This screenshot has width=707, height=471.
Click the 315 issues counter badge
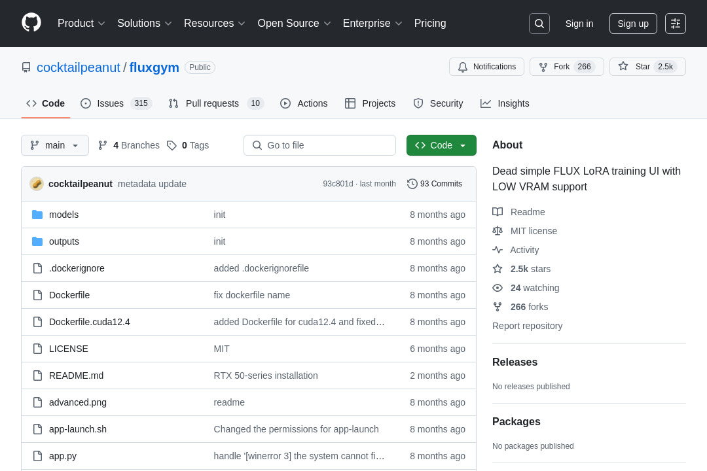click(x=141, y=103)
